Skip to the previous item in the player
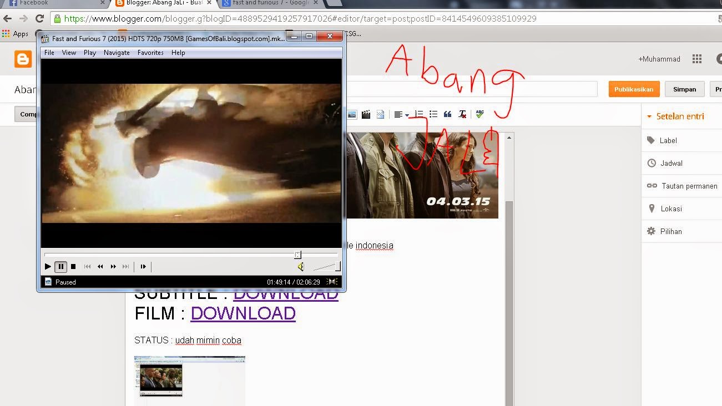Screen dimensions: 722x406 pos(88,267)
